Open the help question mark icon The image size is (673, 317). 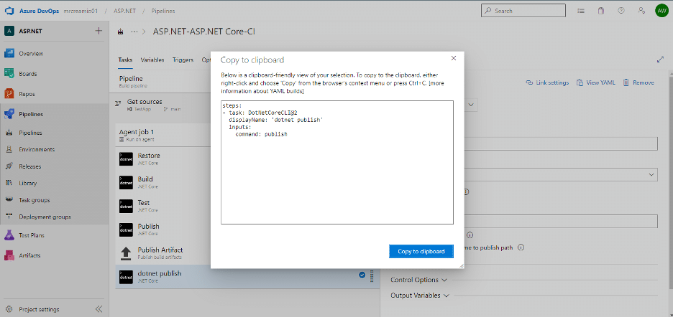coord(621,11)
